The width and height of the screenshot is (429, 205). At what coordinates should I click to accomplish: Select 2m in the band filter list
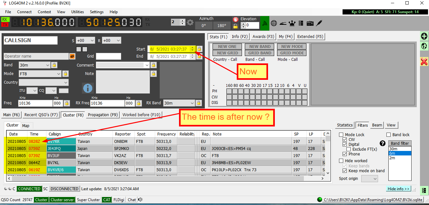point(400,158)
